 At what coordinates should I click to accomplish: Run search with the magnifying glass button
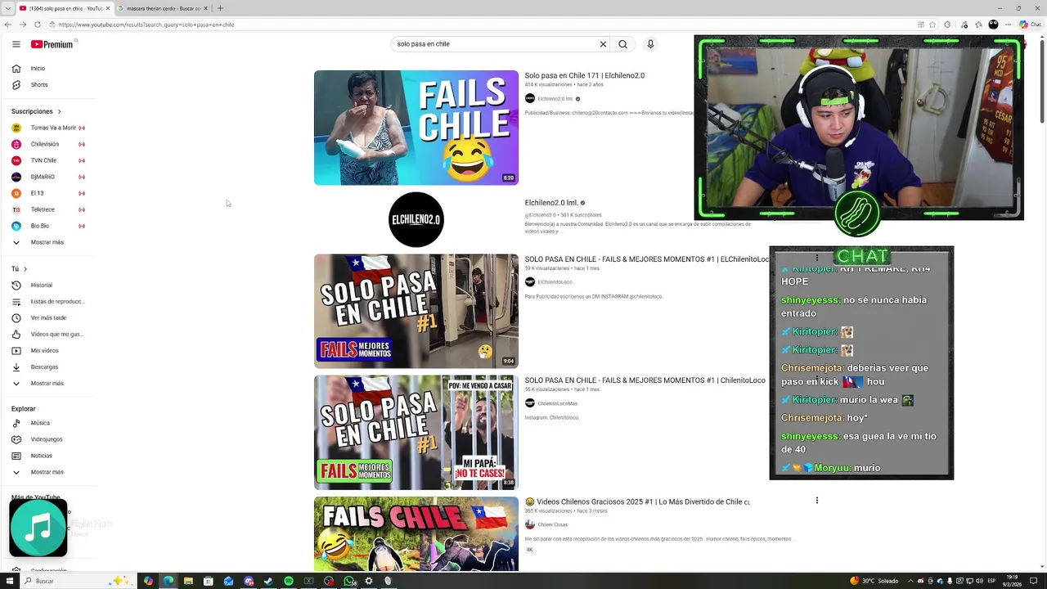click(x=622, y=44)
